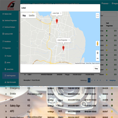
Task: Click the Menampilkan 1-10 entries text
Action: click(x=32, y=80)
